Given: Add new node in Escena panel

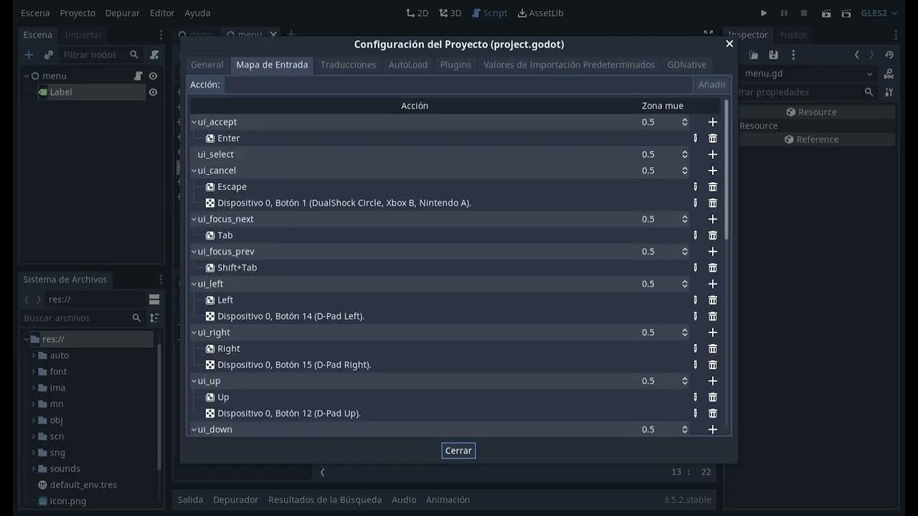Looking at the screenshot, I should tap(29, 54).
